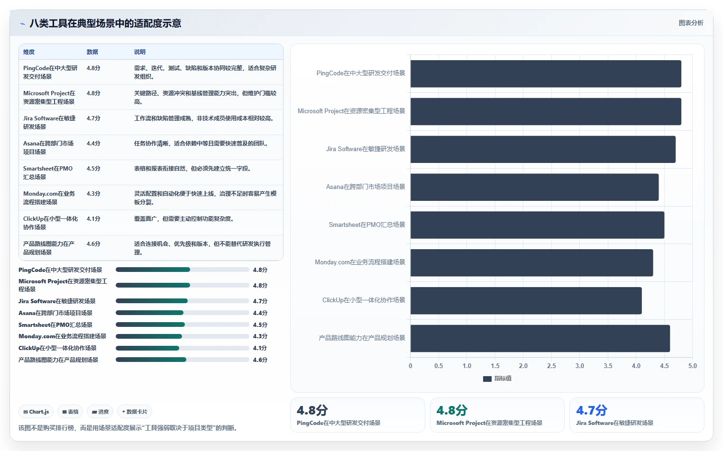Click the small icon beside the page title
The width and height of the screenshot is (723, 451).
tap(22, 24)
